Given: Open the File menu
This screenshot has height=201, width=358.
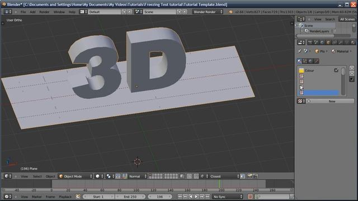Looking at the screenshot, I should click(x=23, y=12).
